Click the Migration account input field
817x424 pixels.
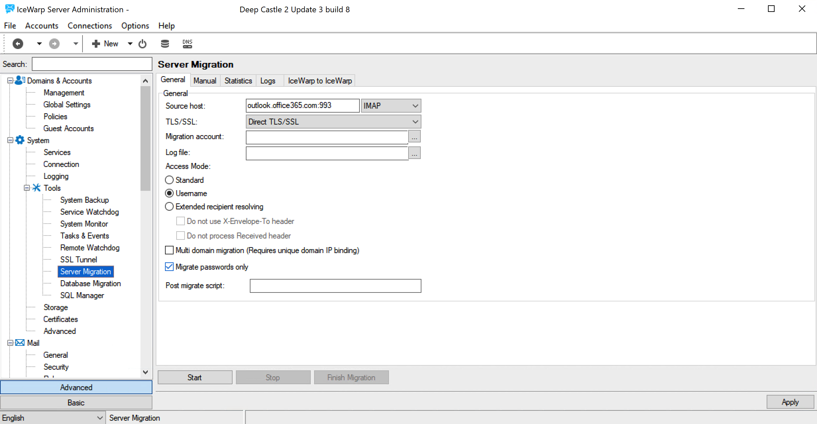(327, 137)
